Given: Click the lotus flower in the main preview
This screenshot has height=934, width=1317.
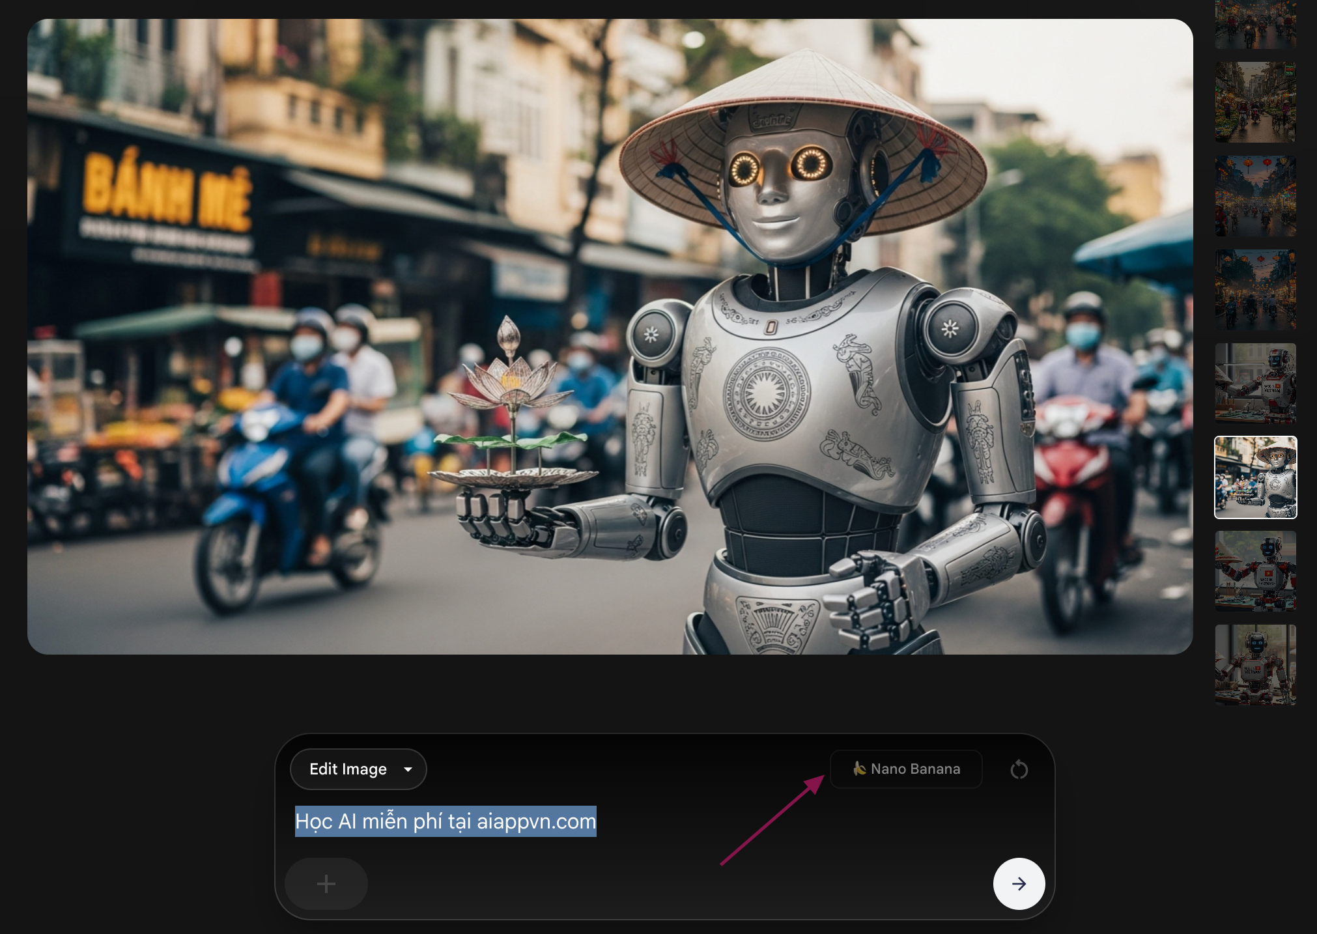Looking at the screenshot, I should (511, 381).
